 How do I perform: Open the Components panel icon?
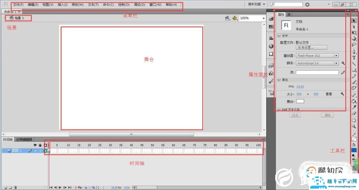[271, 73]
